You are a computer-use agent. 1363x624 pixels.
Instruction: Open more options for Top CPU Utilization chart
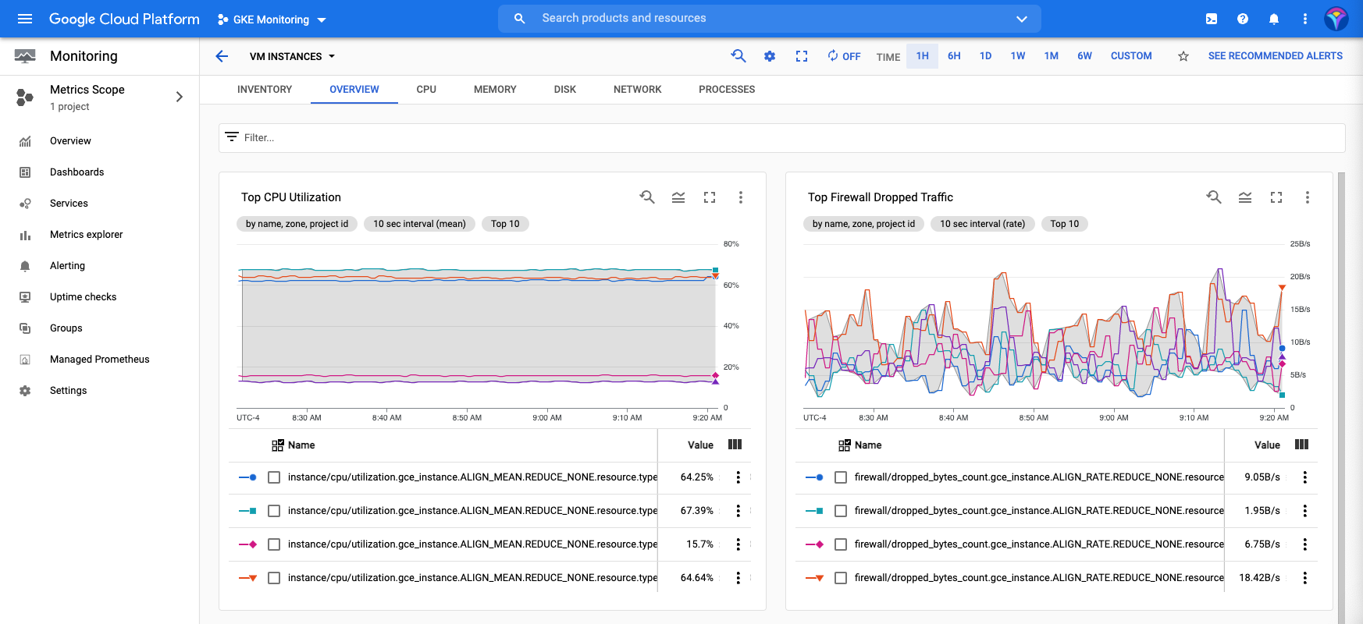[x=741, y=197]
